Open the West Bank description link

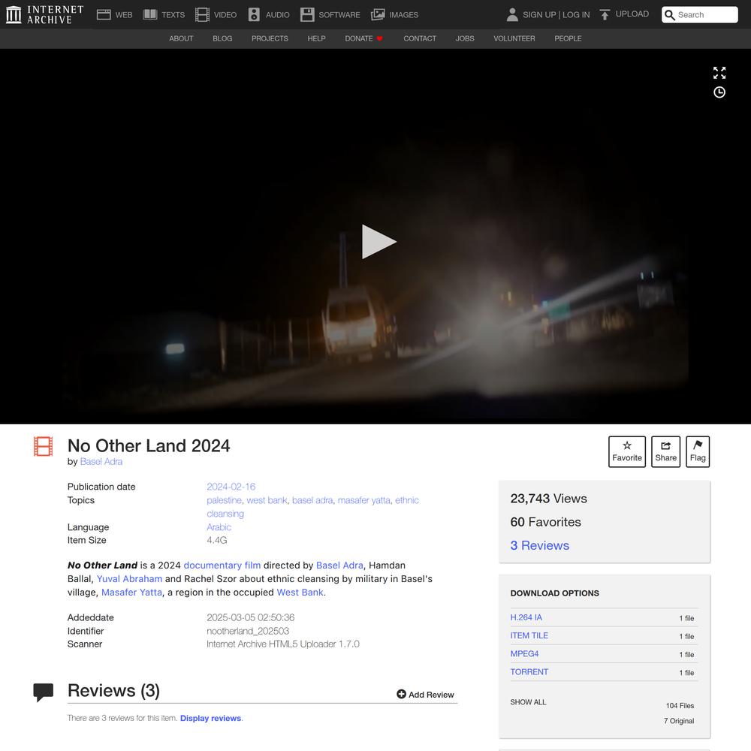click(300, 592)
